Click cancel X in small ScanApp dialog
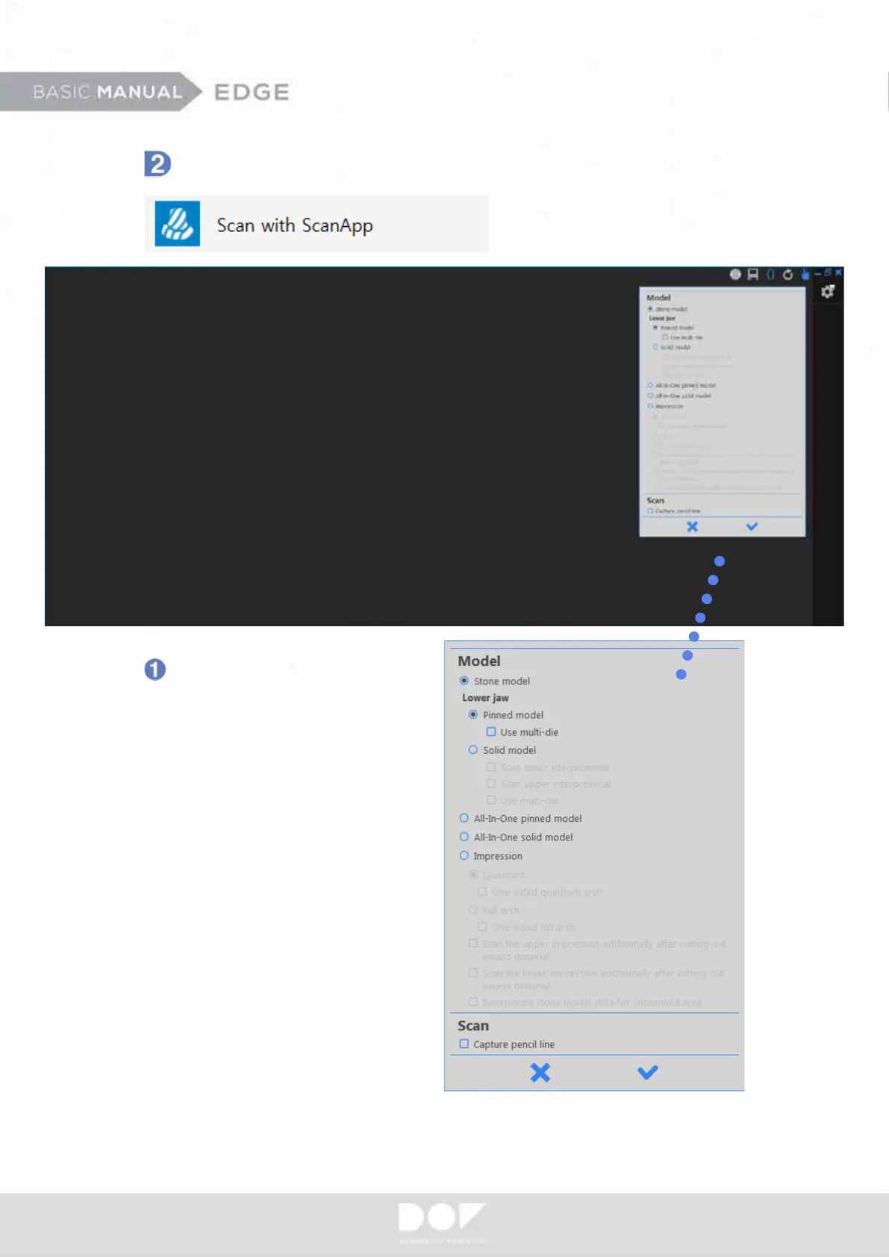The height and width of the screenshot is (1257, 889). [693, 526]
